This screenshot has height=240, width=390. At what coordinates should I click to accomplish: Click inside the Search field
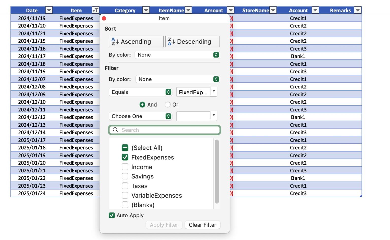[164, 130]
